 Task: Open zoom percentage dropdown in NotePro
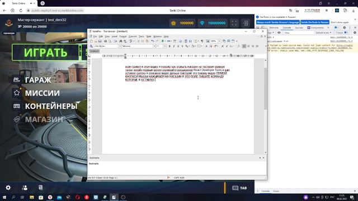[x=219, y=41]
